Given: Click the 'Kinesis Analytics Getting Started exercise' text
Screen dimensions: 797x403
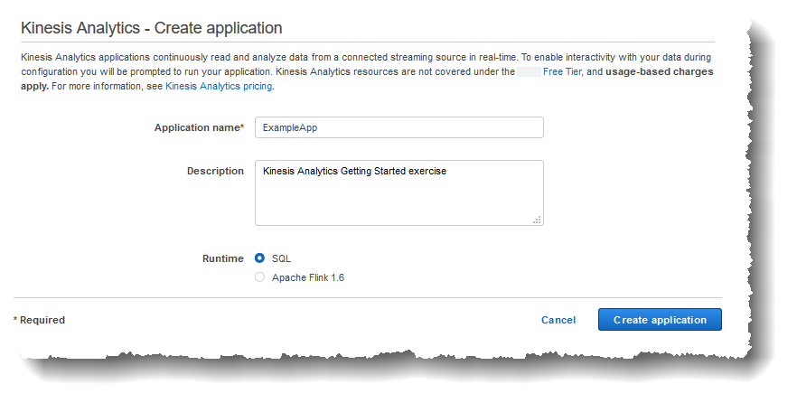Looking at the screenshot, I should pyautogui.click(x=354, y=171).
